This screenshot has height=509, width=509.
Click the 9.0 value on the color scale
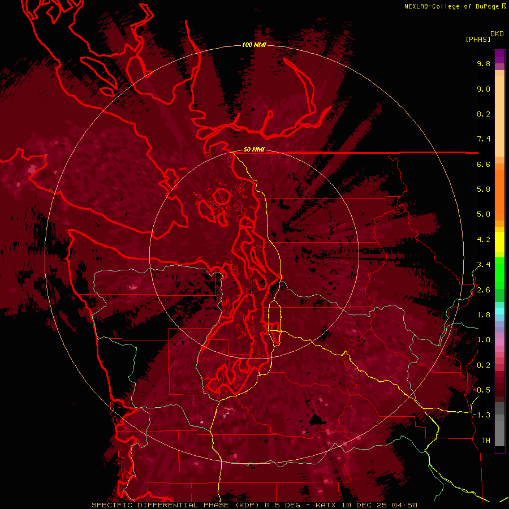(484, 89)
